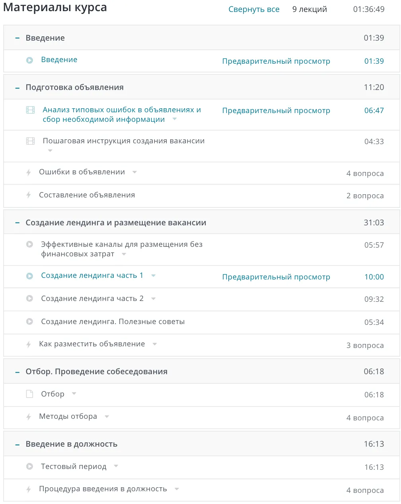
Task: Click play icon beside Введение lecture
Action: (29, 61)
